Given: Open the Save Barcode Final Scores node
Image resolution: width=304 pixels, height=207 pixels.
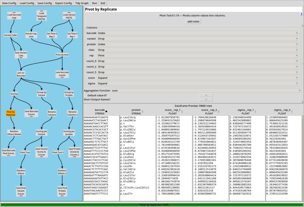Looking at the screenshot, I should click(8, 152).
